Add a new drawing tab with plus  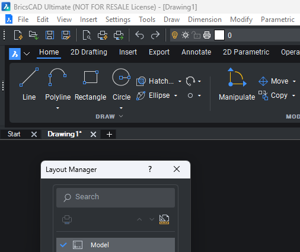109,135
